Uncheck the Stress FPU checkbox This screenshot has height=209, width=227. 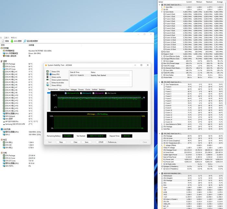click(x=51, y=74)
